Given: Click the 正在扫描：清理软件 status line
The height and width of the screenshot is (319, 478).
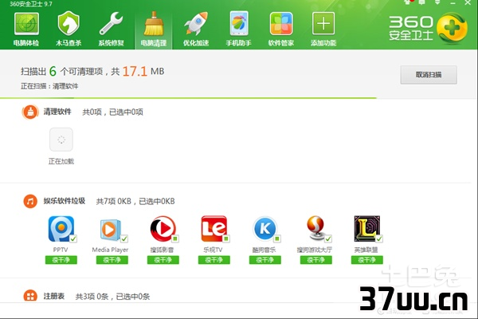Looking at the screenshot, I should (x=49, y=86).
